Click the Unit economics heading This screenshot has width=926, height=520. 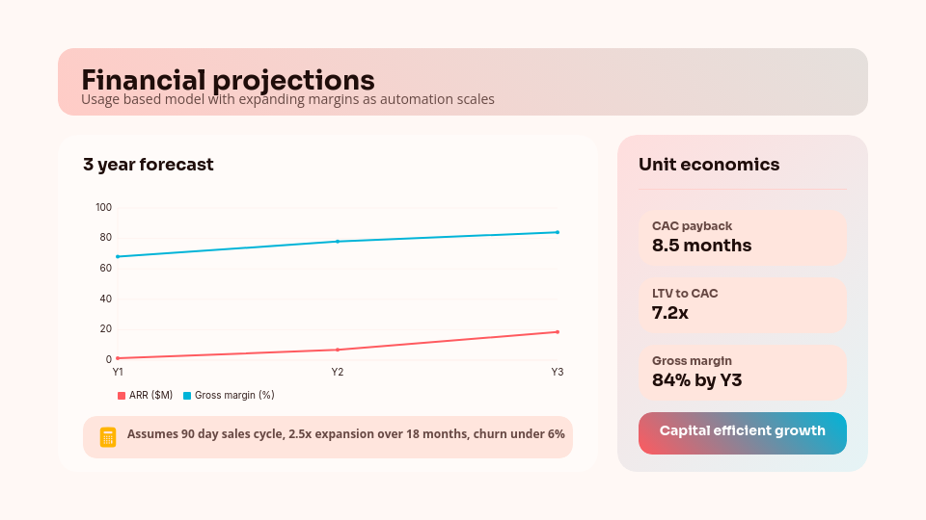click(709, 165)
